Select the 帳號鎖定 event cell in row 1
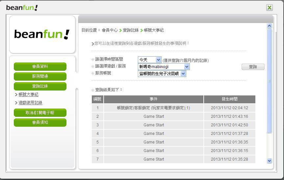Screen dimensions: 284x180 (154, 108)
